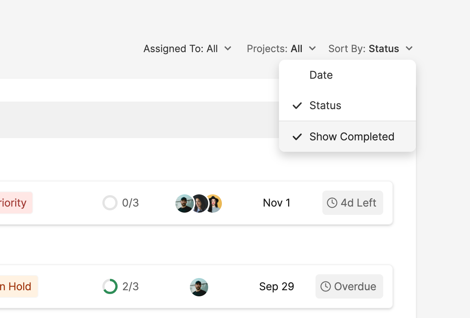
Task: Choose Date sort option
Action: (x=321, y=75)
